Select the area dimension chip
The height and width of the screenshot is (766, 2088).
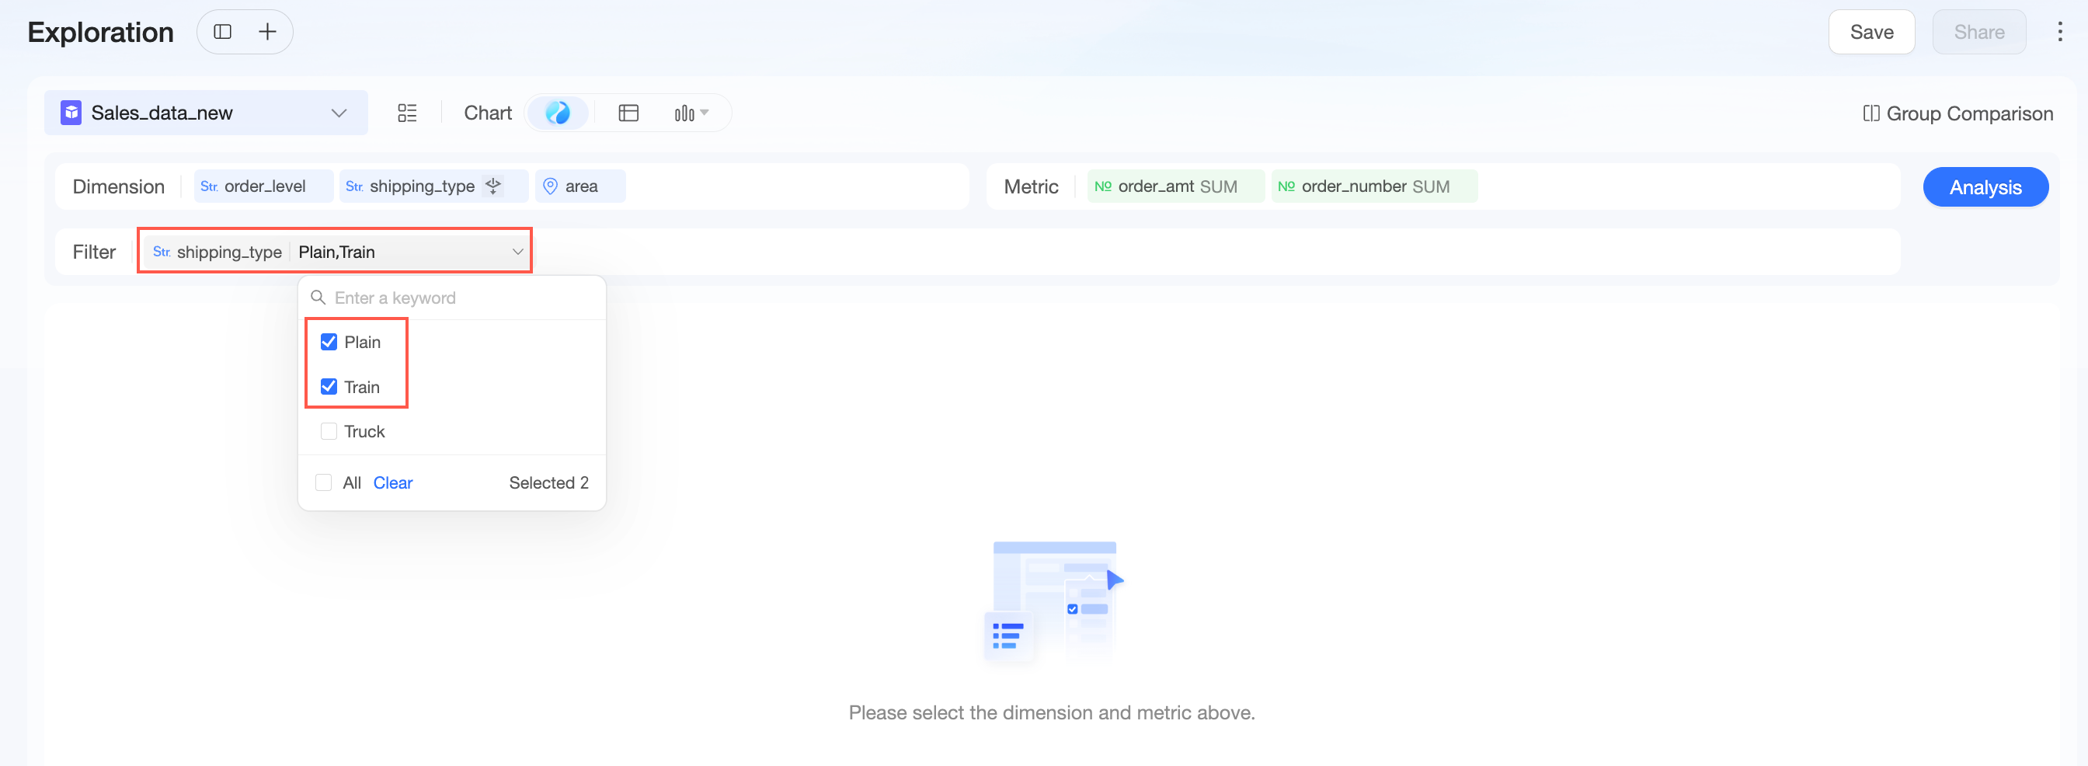[x=579, y=186]
